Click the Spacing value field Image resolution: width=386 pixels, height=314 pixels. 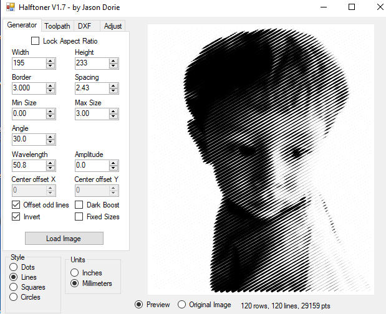[x=92, y=88]
